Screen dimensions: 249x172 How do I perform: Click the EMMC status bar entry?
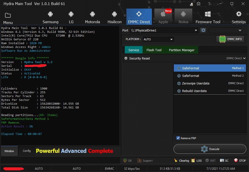pyautogui.click(x=109, y=169)
